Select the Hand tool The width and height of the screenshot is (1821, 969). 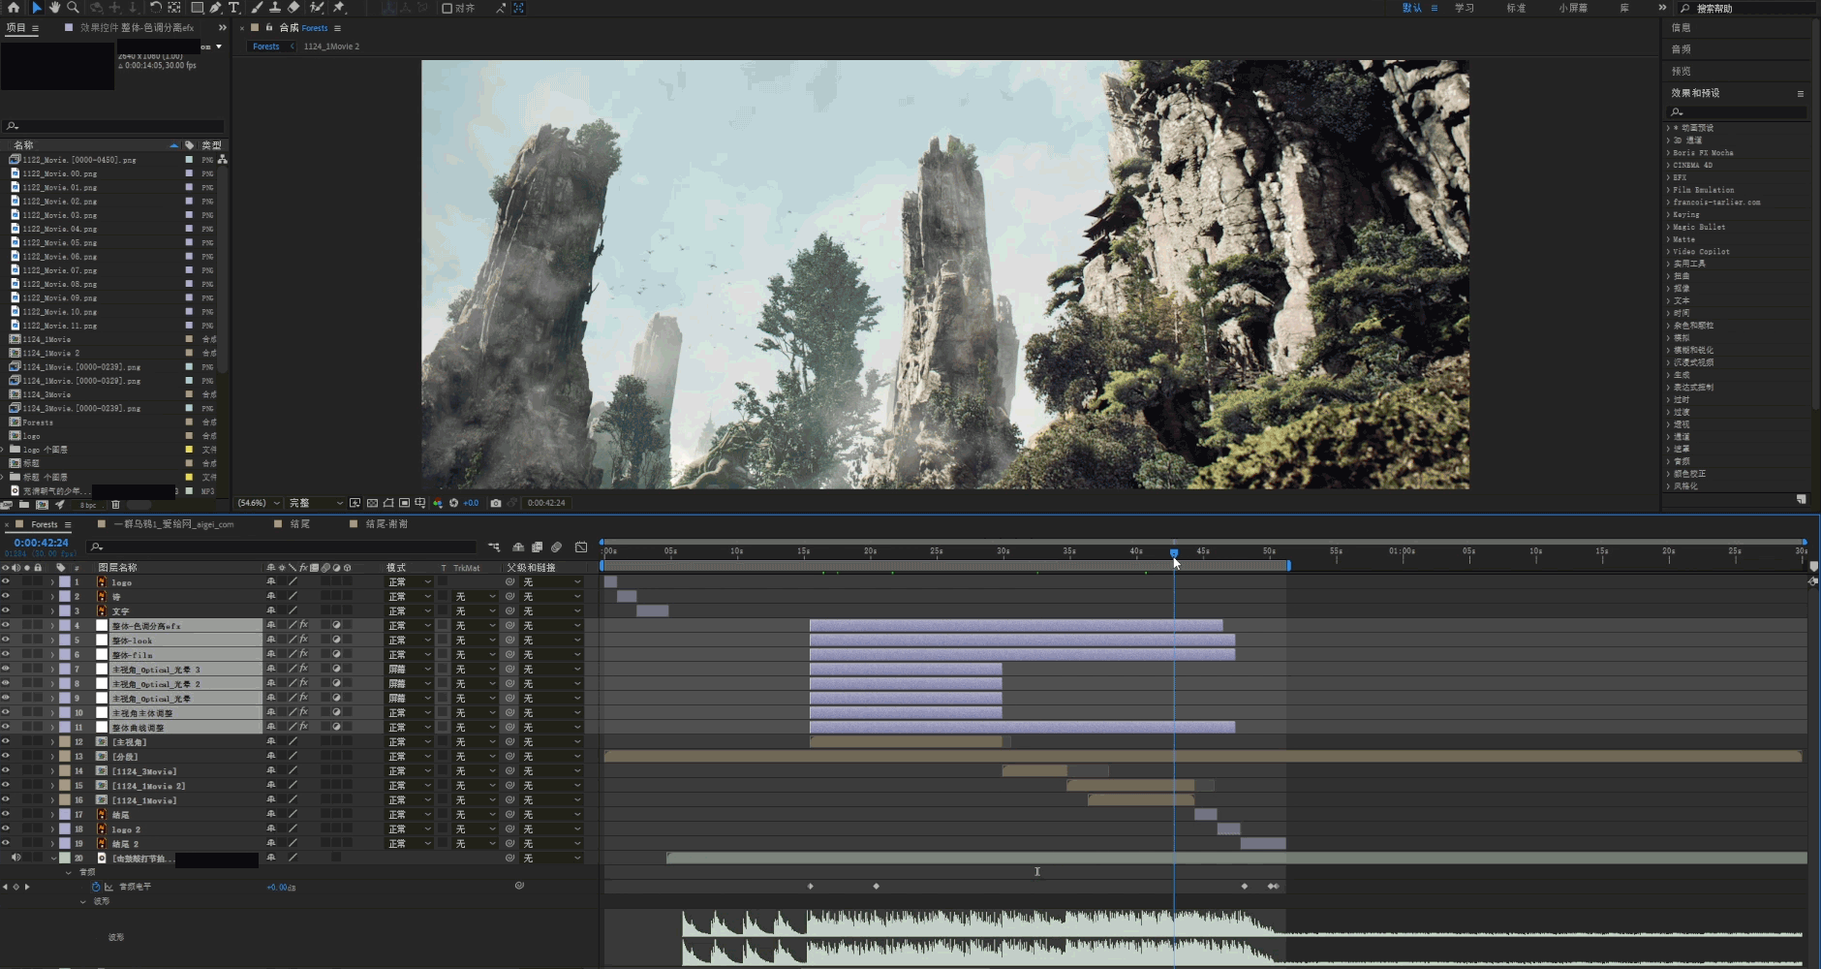pos(54,8)
